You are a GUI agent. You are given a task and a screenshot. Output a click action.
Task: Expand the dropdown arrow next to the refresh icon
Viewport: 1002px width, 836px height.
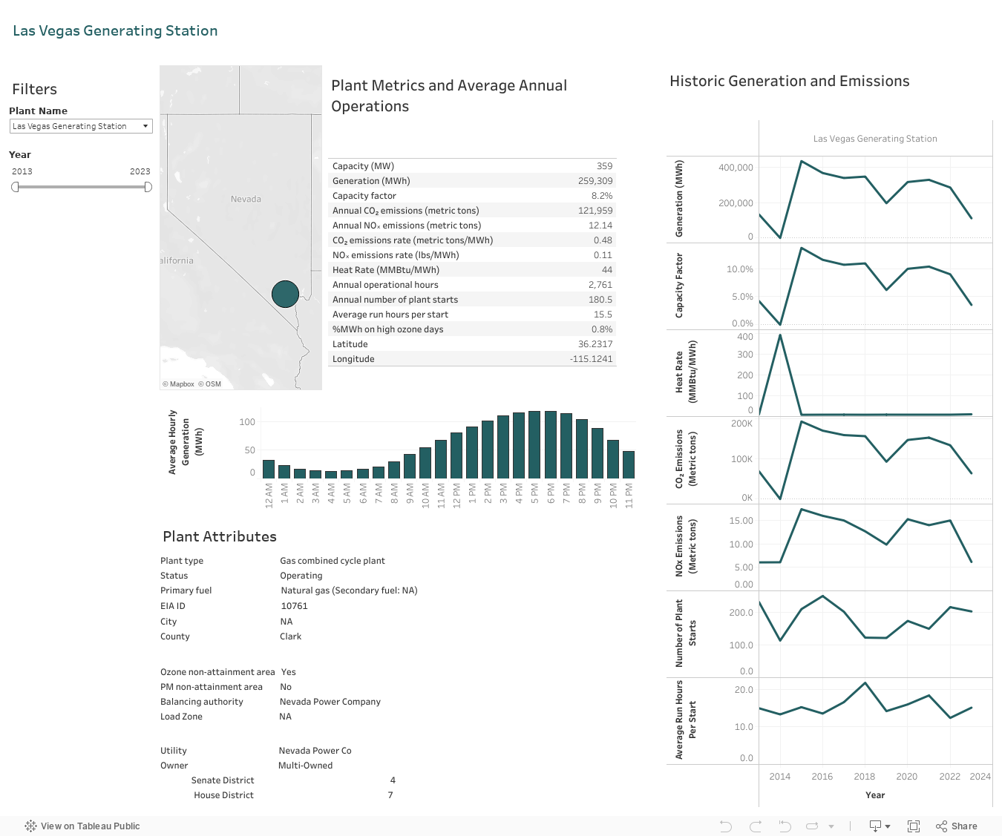[831, 826]
